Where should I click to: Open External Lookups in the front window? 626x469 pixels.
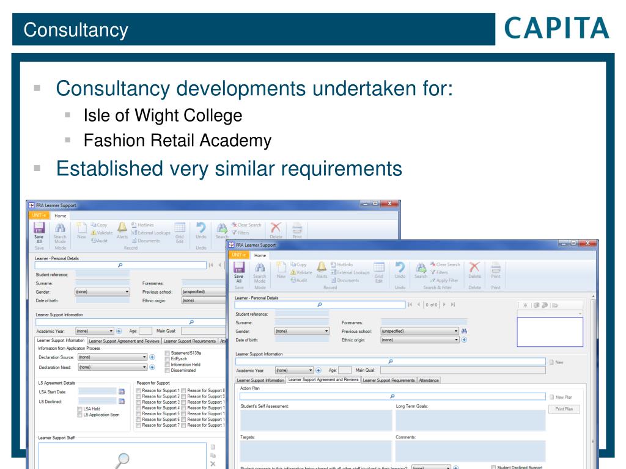[x=350, y=272]
